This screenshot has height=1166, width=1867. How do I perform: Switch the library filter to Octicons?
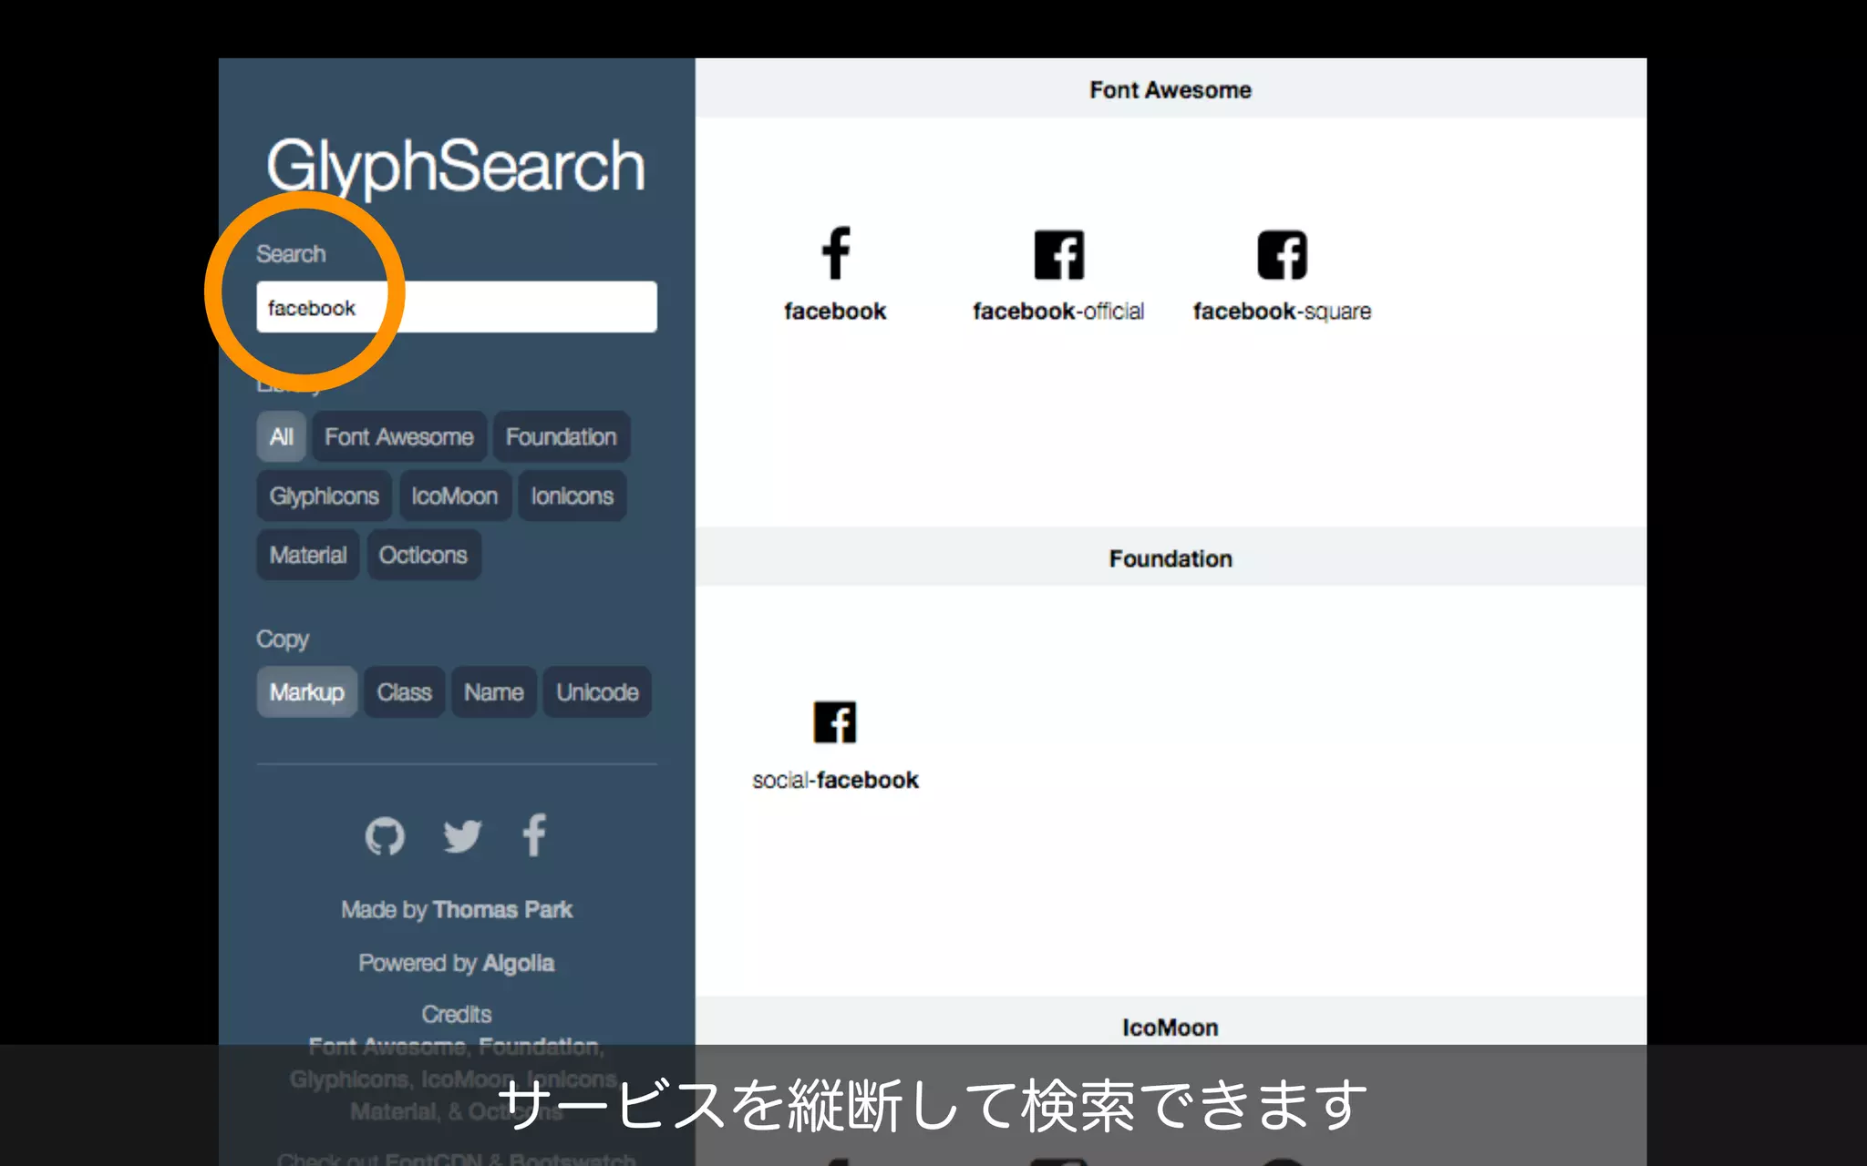point(423,556)
